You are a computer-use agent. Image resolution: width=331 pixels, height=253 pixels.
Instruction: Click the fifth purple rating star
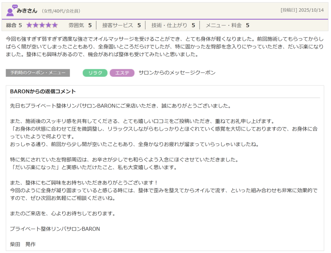[55, 25]
